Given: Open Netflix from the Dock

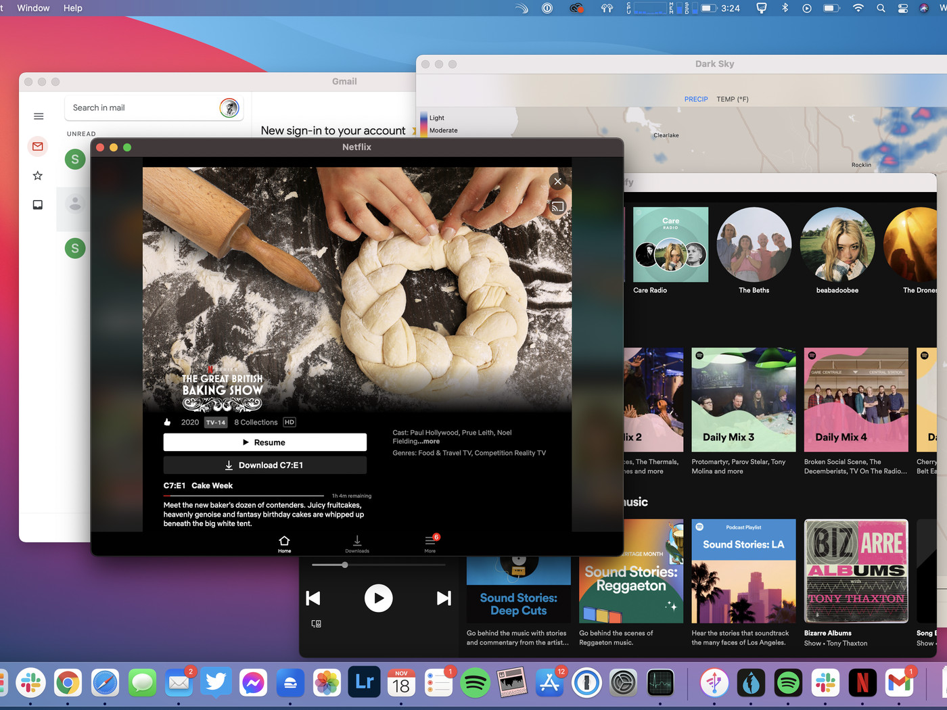Looking at the screenshot, I should point(862,684).
